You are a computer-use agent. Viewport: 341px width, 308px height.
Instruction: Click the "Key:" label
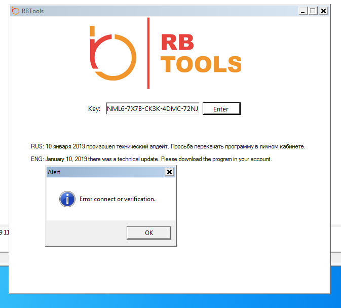pos(94,109)
